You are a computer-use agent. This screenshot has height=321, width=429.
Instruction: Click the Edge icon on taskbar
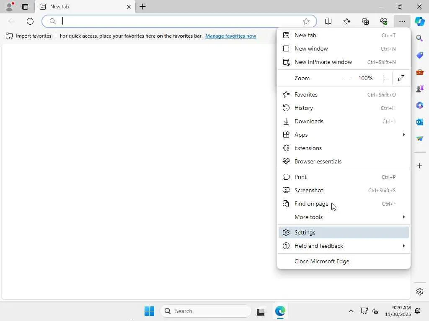(280, 311)
